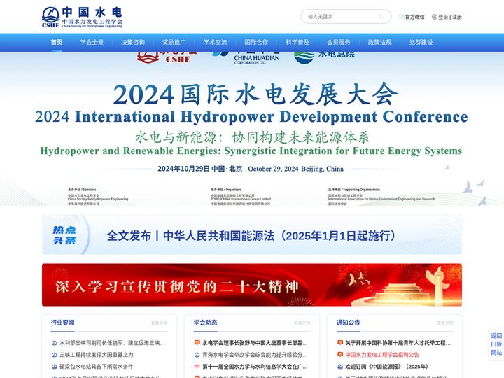Click 查看全部 in the 行业要闻 panel

pos(159,323)
